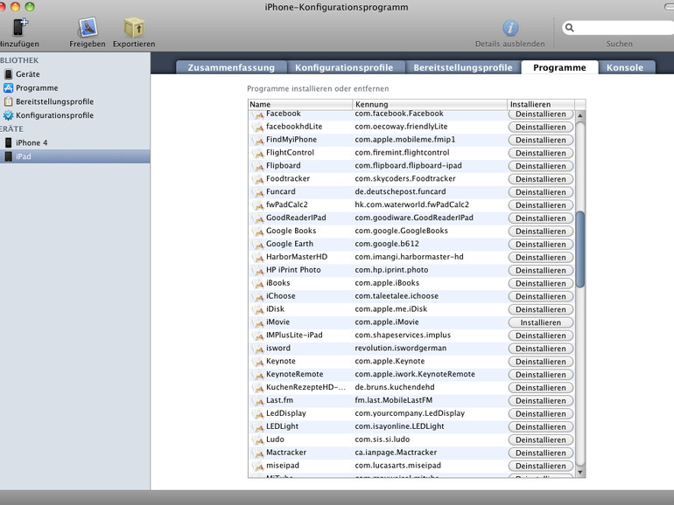Click the magnifier icon in search field

[x=570, y=28]
